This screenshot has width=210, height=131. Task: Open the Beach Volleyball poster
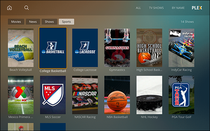[21, 48]
